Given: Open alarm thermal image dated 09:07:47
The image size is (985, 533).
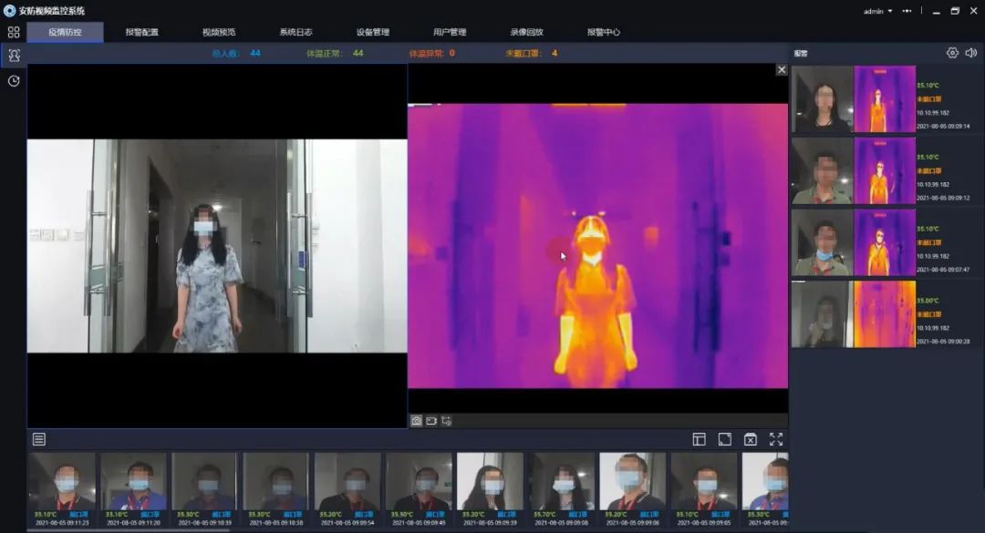Looking at the screenshot, I should (885, 242).
